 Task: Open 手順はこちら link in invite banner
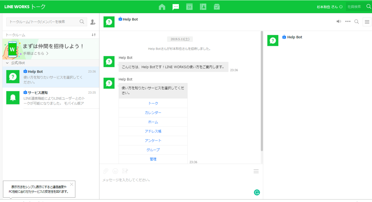click(36, 53)
